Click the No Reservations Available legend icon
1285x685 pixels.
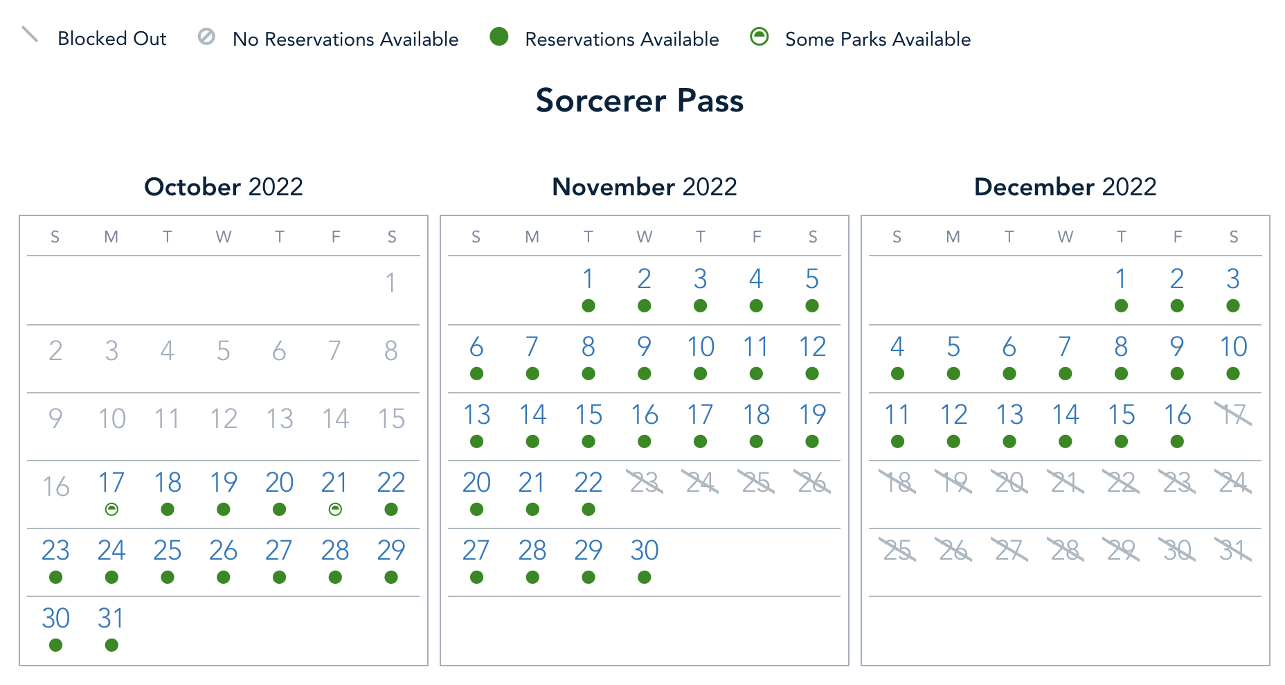tap(206, 37)
